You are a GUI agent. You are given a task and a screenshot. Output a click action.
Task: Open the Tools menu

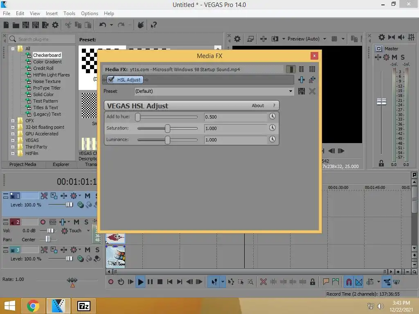coord(69,13)
